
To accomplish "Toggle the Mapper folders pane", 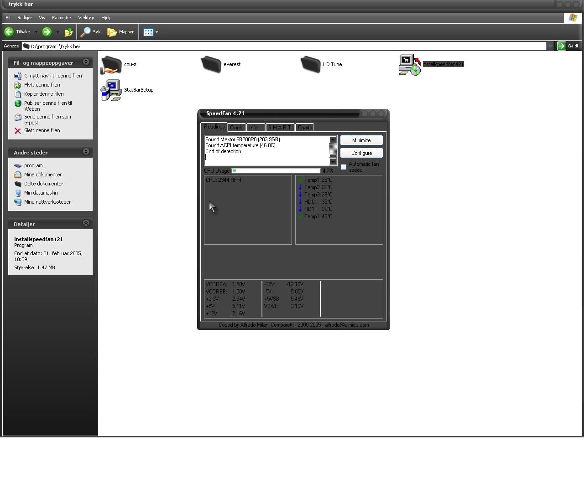I will [120, 32].
